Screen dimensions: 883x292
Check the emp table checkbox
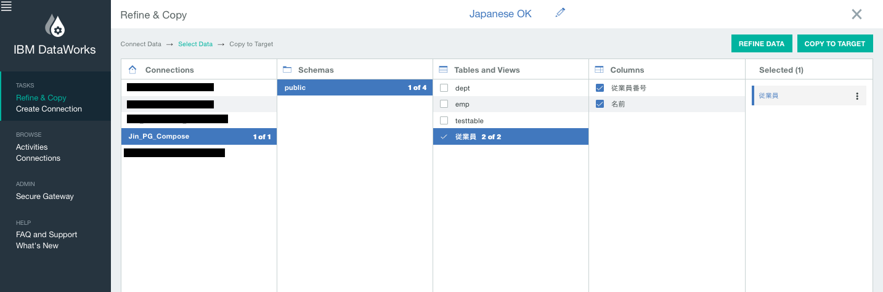coord(444,104)
